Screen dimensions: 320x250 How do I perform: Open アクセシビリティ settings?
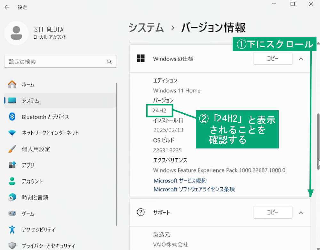pos(60,230)
